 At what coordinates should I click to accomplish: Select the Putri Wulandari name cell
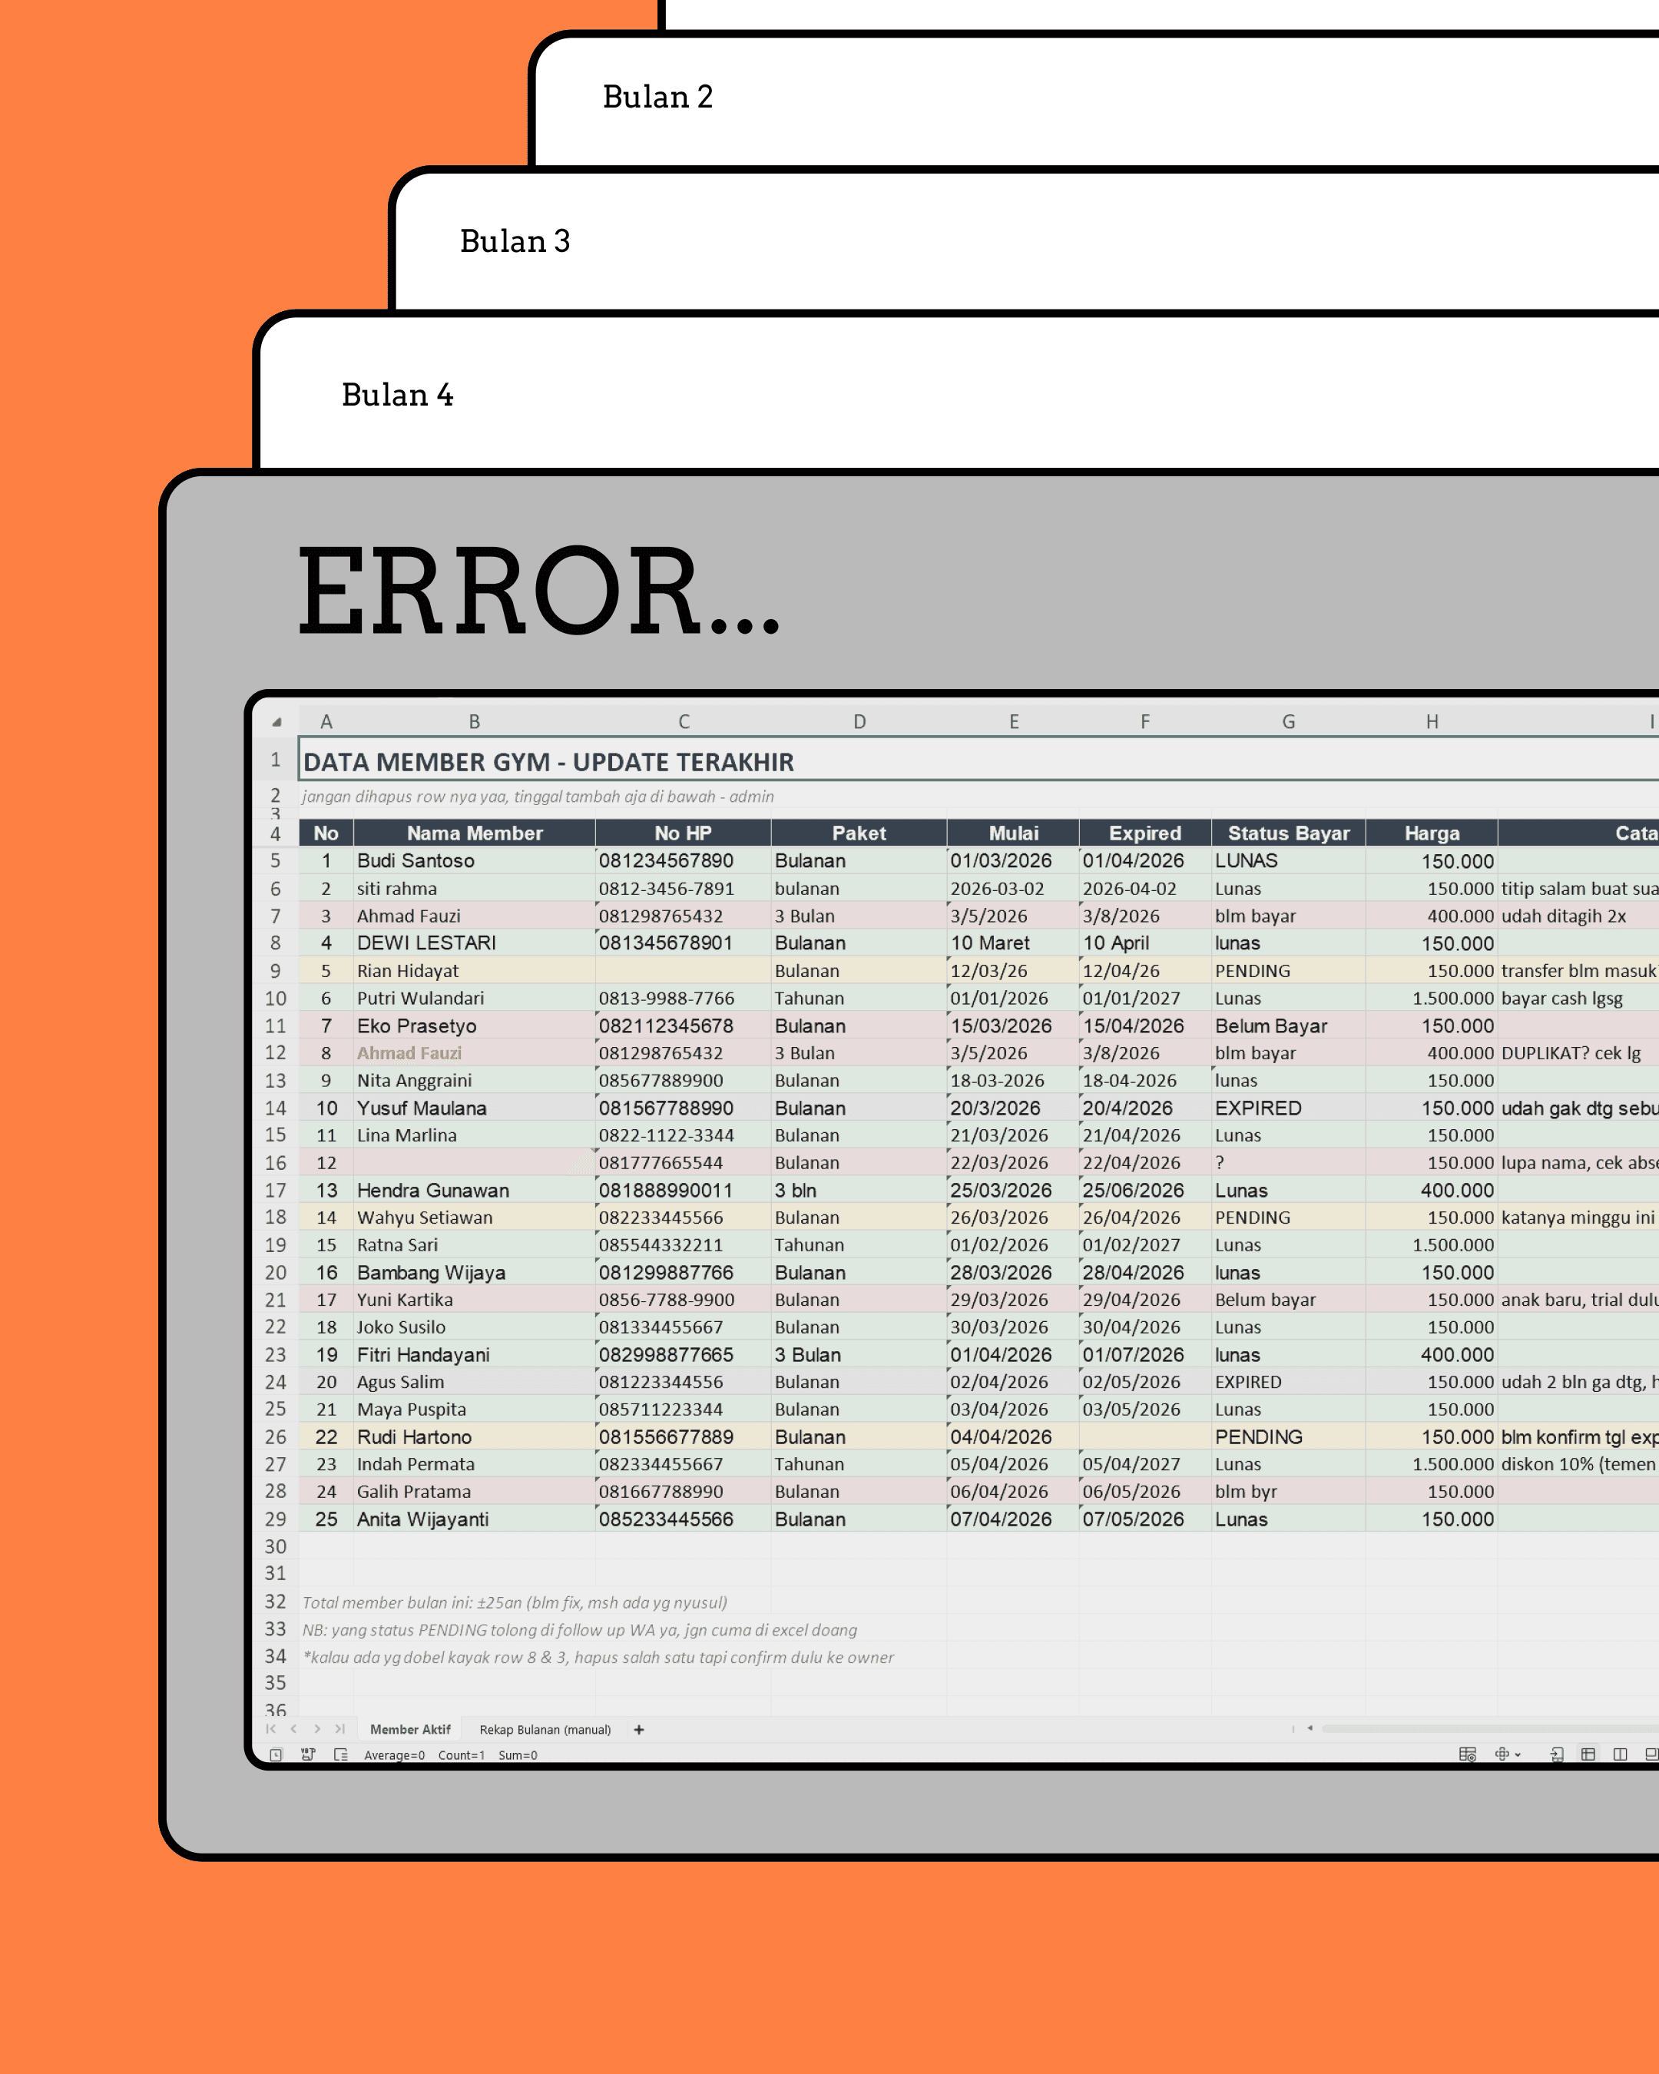(x=475, y=999)
